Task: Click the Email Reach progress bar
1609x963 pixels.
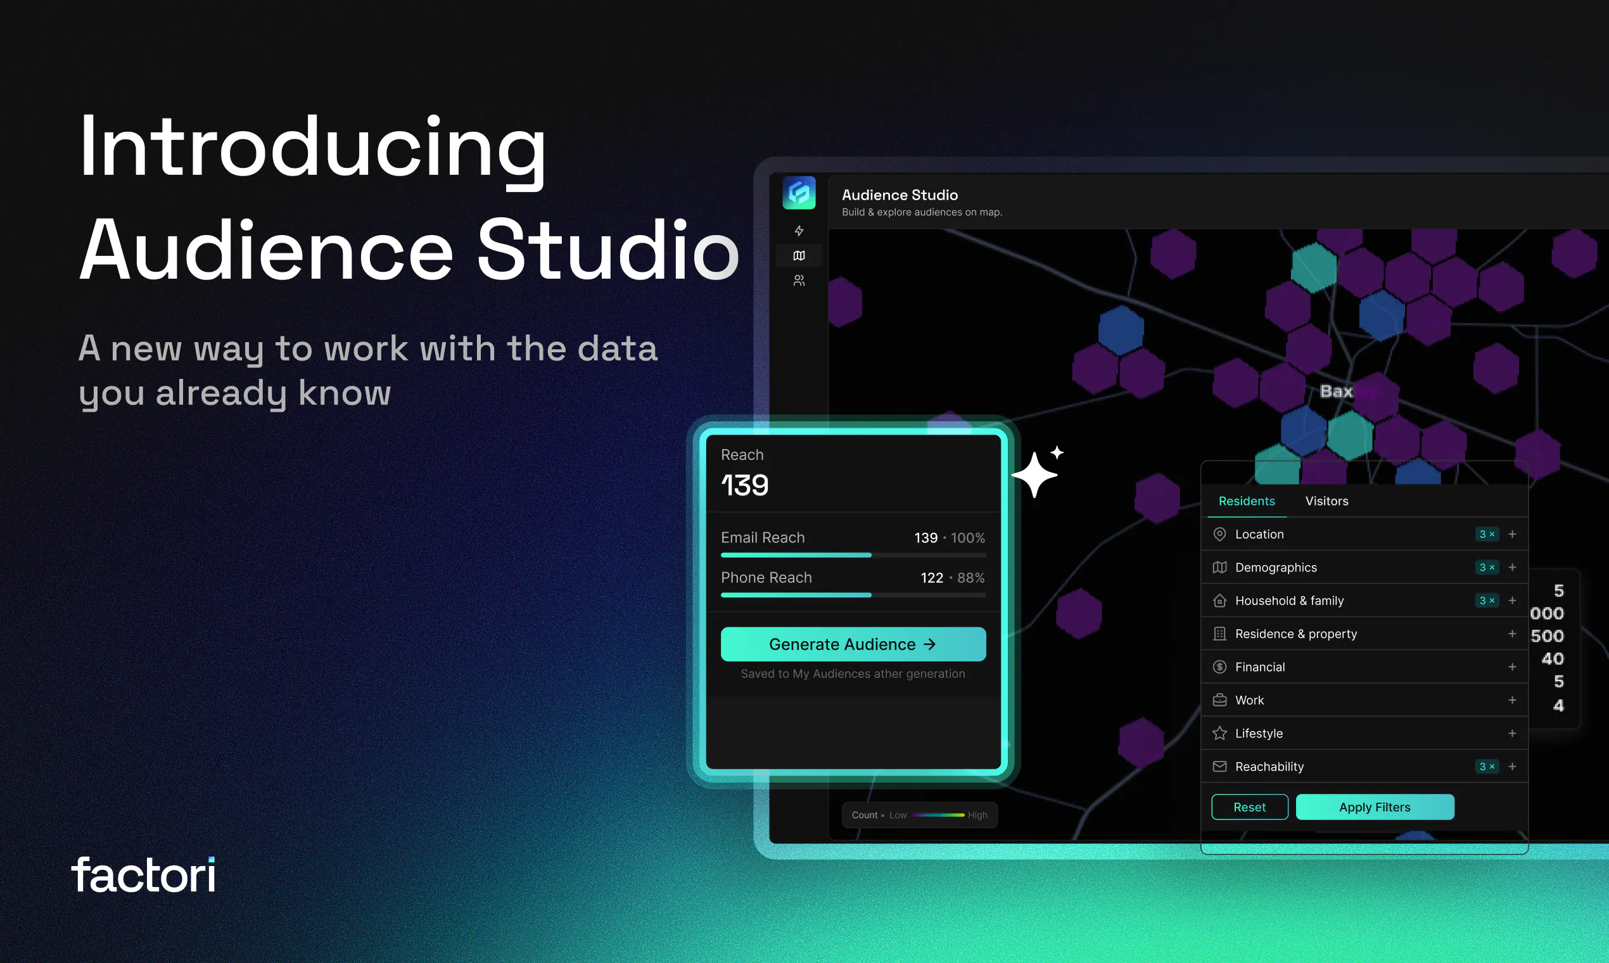Action: (853, 555)
